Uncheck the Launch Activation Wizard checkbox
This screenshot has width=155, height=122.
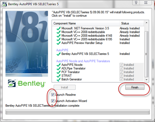point(53,101)
